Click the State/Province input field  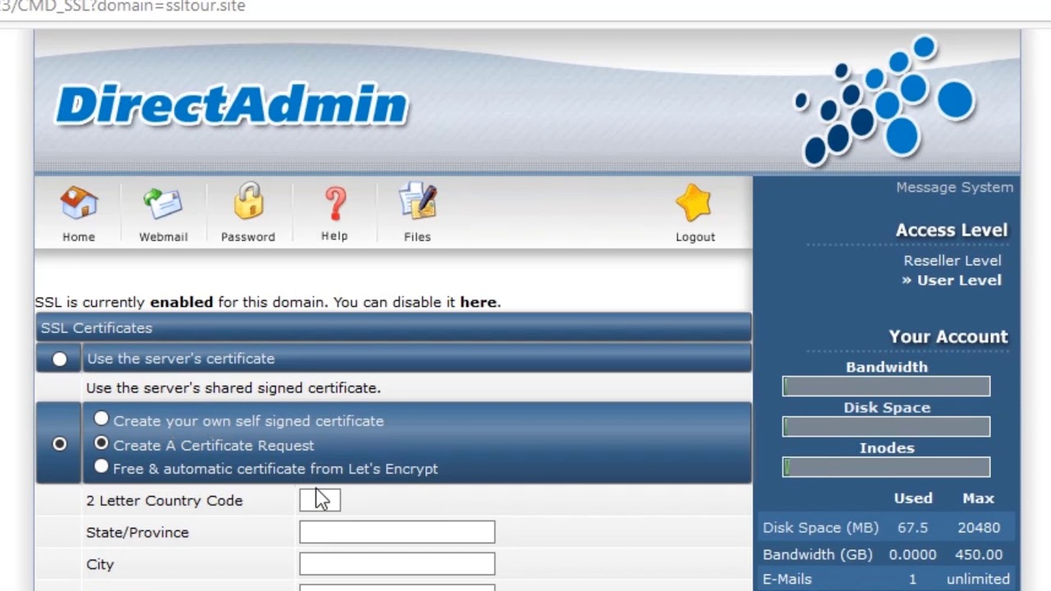[x=397, y=532]
